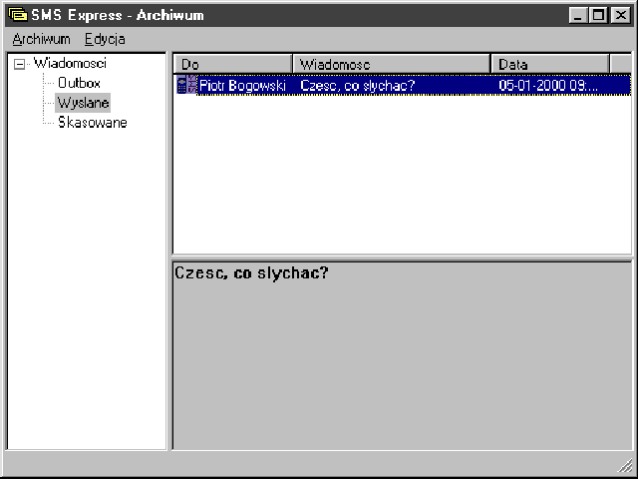
Task: Select the Piotr Bogowski recipient cell
Action: (x=242, y=86)
